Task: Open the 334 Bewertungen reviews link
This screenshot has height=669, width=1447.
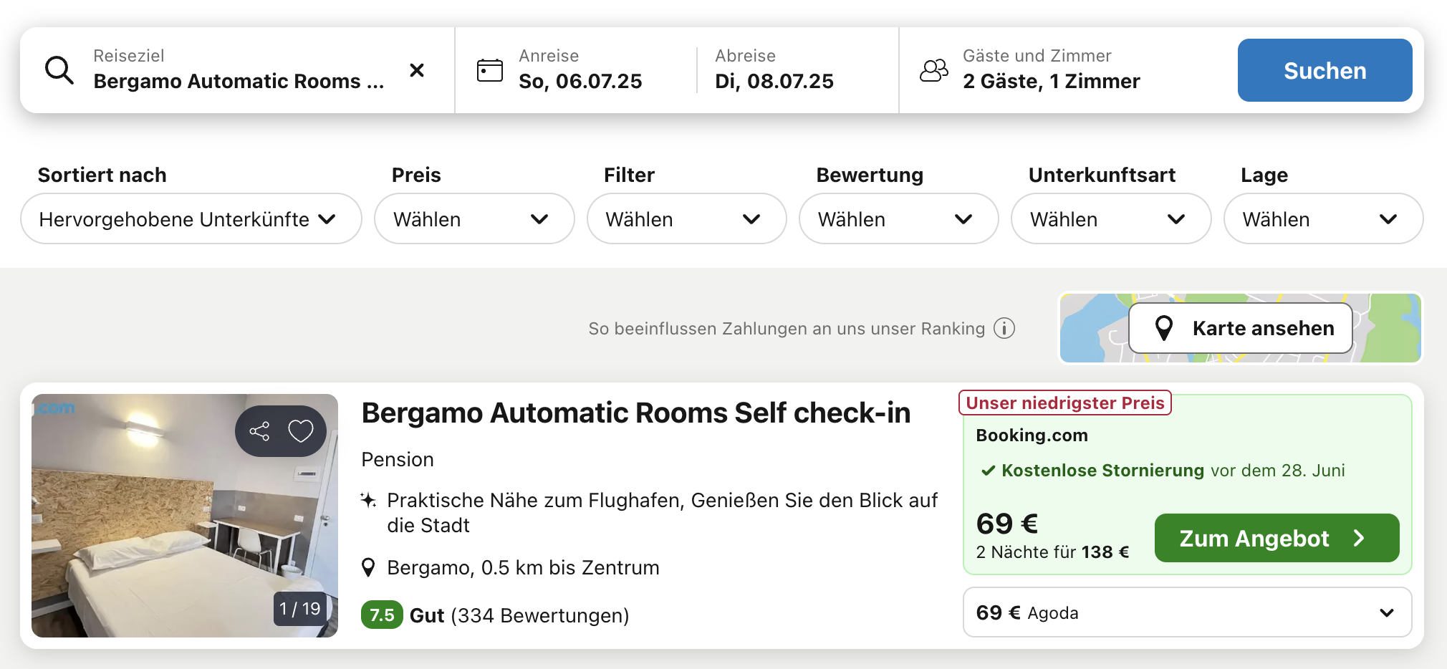Action: point(540,615)
